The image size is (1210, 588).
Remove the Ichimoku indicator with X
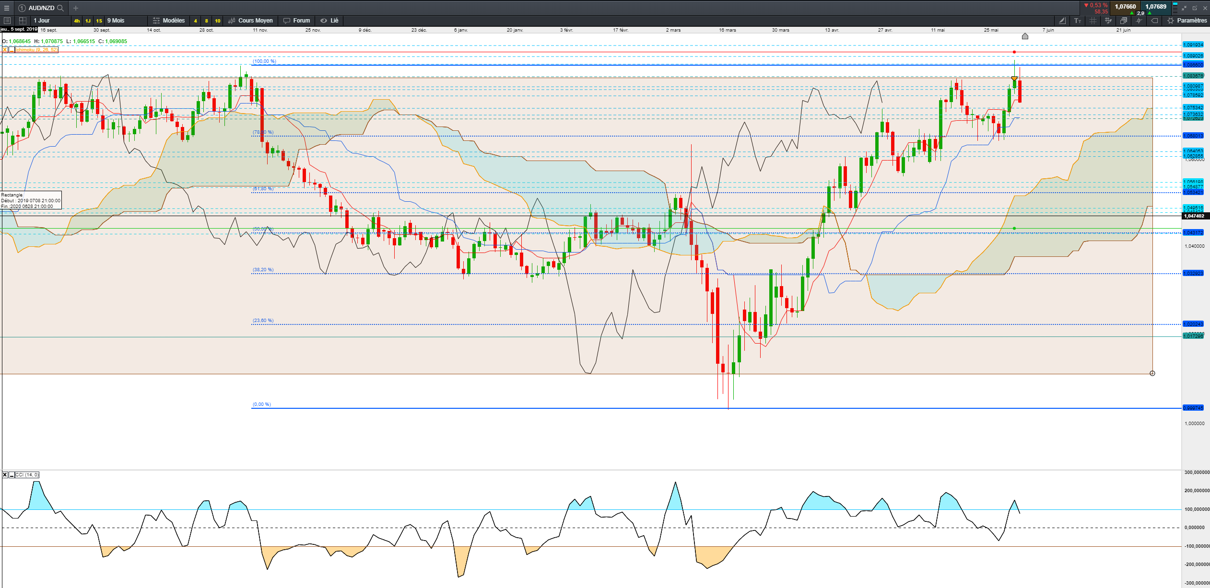pyautogui.click(x=5, y=50)
